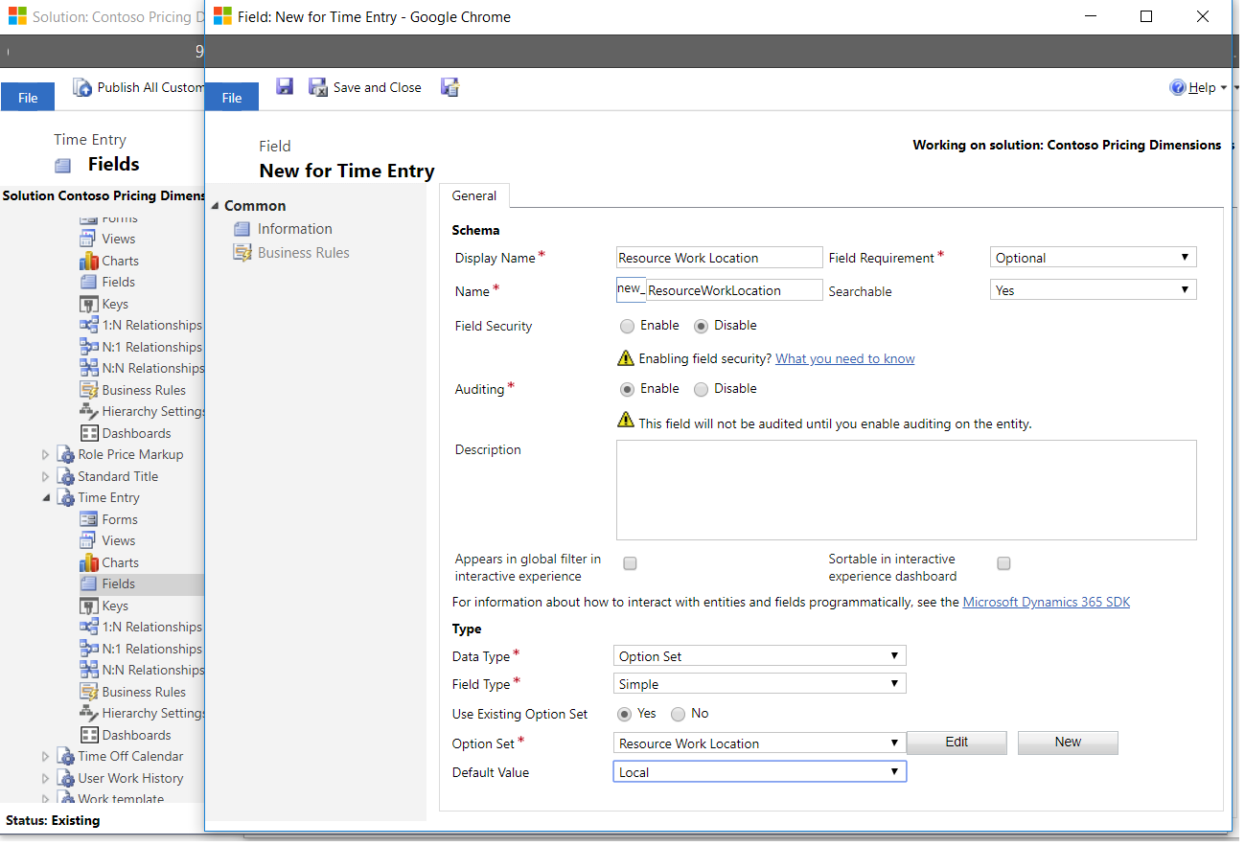This screenshot has height=846, width=1245.
Task: Expand the Time Off Calendar tree node
Action: (x=44, y=756)
